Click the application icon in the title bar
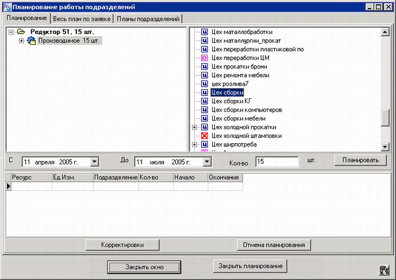The height and width of the screenshot is (280, 396). click(x=7, y=7)
